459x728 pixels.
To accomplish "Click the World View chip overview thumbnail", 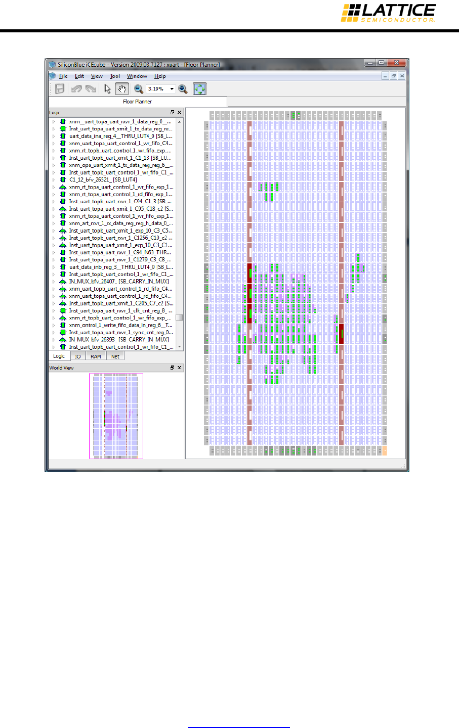I will (x=116, y=416).
